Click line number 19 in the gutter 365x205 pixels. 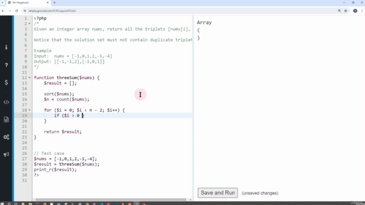click(25, 116)
